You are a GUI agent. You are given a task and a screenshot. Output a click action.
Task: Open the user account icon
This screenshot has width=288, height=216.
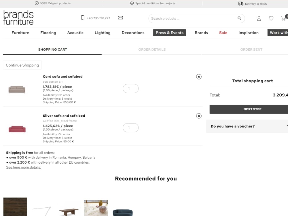coord(259,18)
